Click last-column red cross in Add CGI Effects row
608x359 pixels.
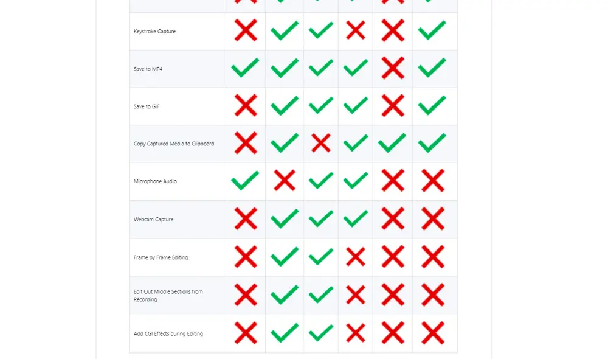[x=433, y=333]
